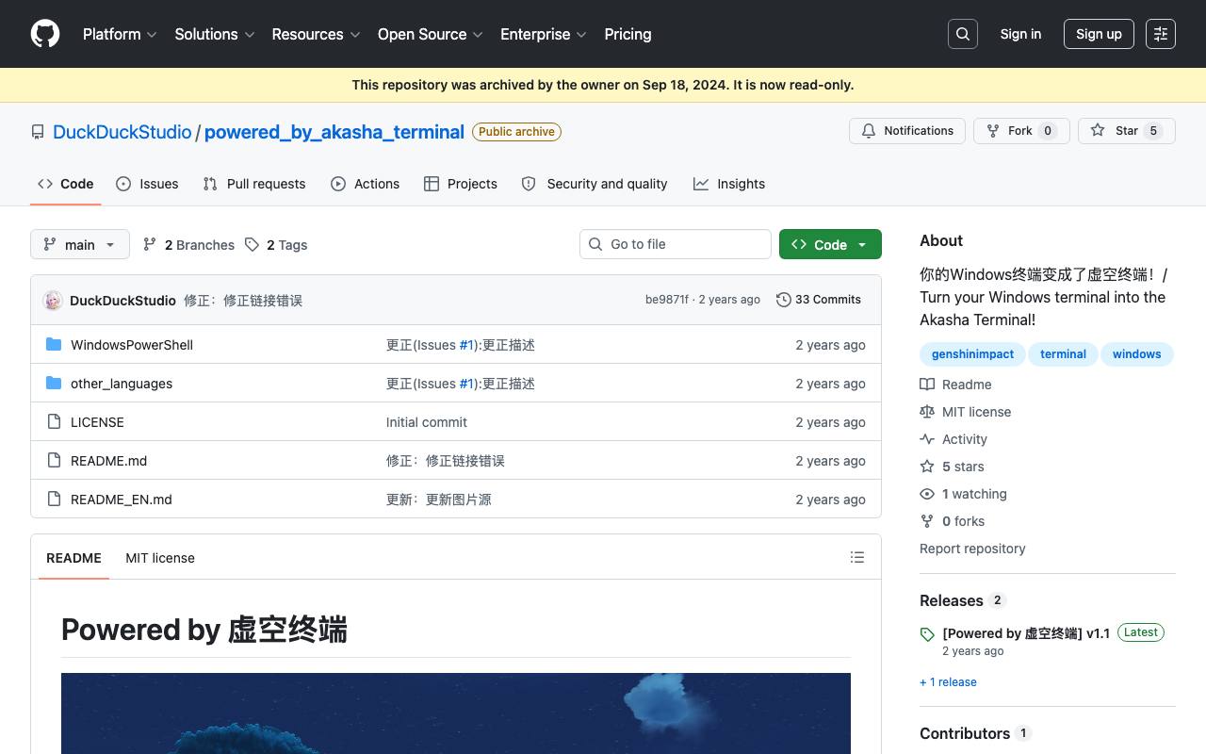Show the + 1 release link
This screenshot has width=1206, height=754.
[948, 682]
